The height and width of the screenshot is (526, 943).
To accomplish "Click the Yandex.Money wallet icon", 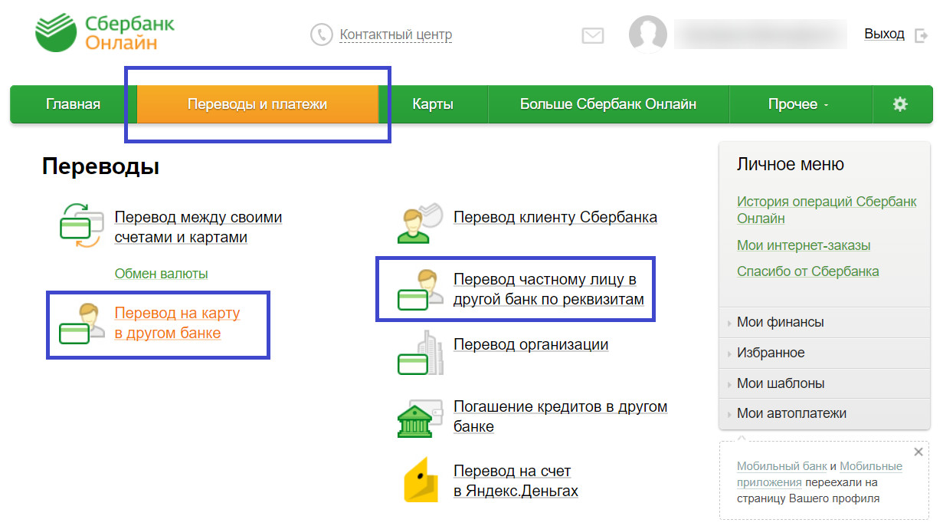I will pyautogui.click(x=421, y=481).
